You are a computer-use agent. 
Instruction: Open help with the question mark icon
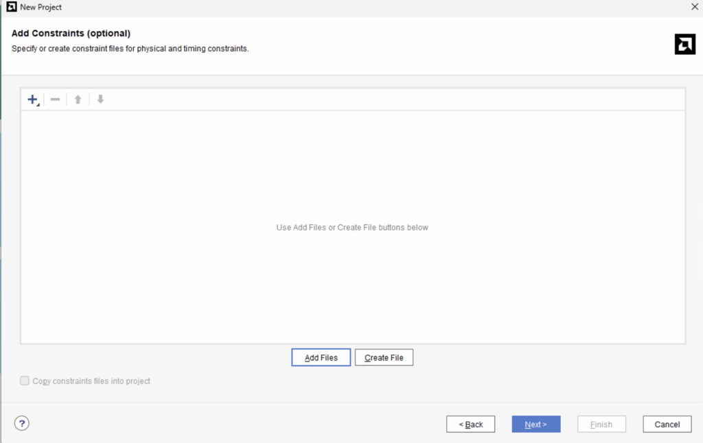22,424
